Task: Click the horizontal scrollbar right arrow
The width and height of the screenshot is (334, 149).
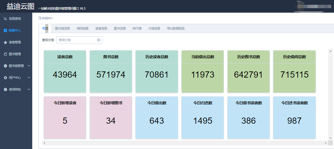Action: click(326, 143)
